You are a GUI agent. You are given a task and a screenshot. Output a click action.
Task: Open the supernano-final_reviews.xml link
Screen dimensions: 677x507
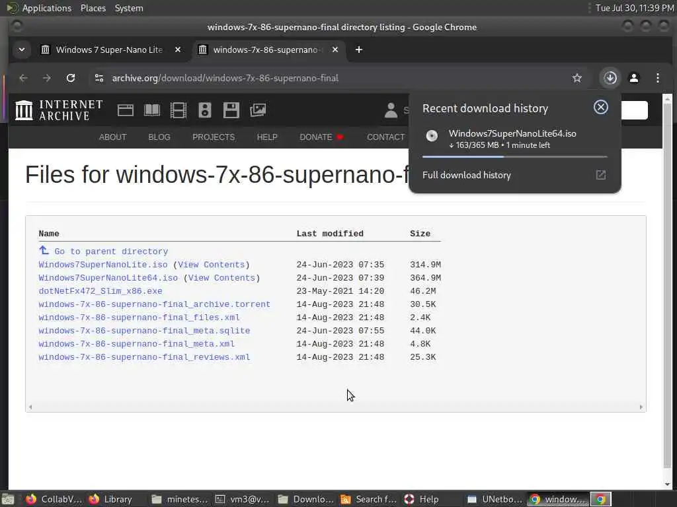pos(144,357)
